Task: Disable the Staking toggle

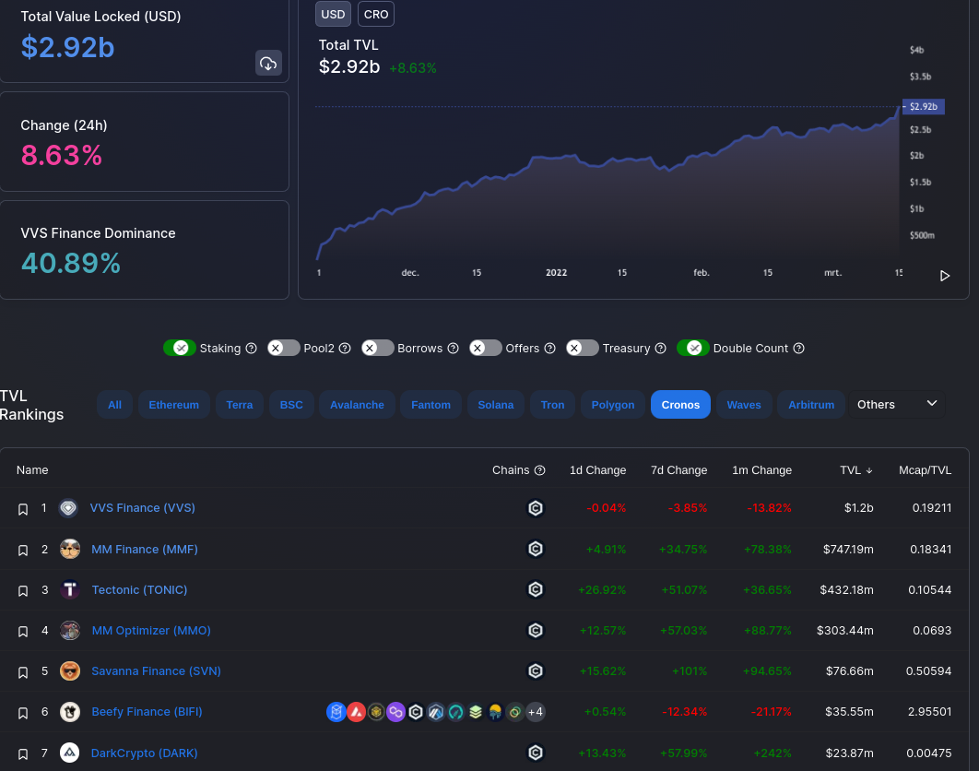Action: 180,348
